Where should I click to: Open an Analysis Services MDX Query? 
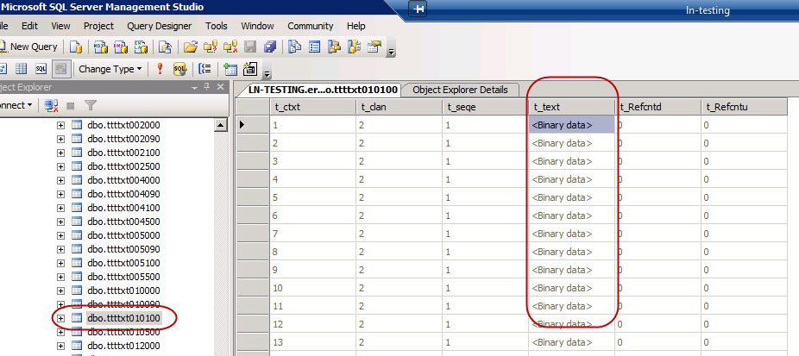tap(101, 47)
